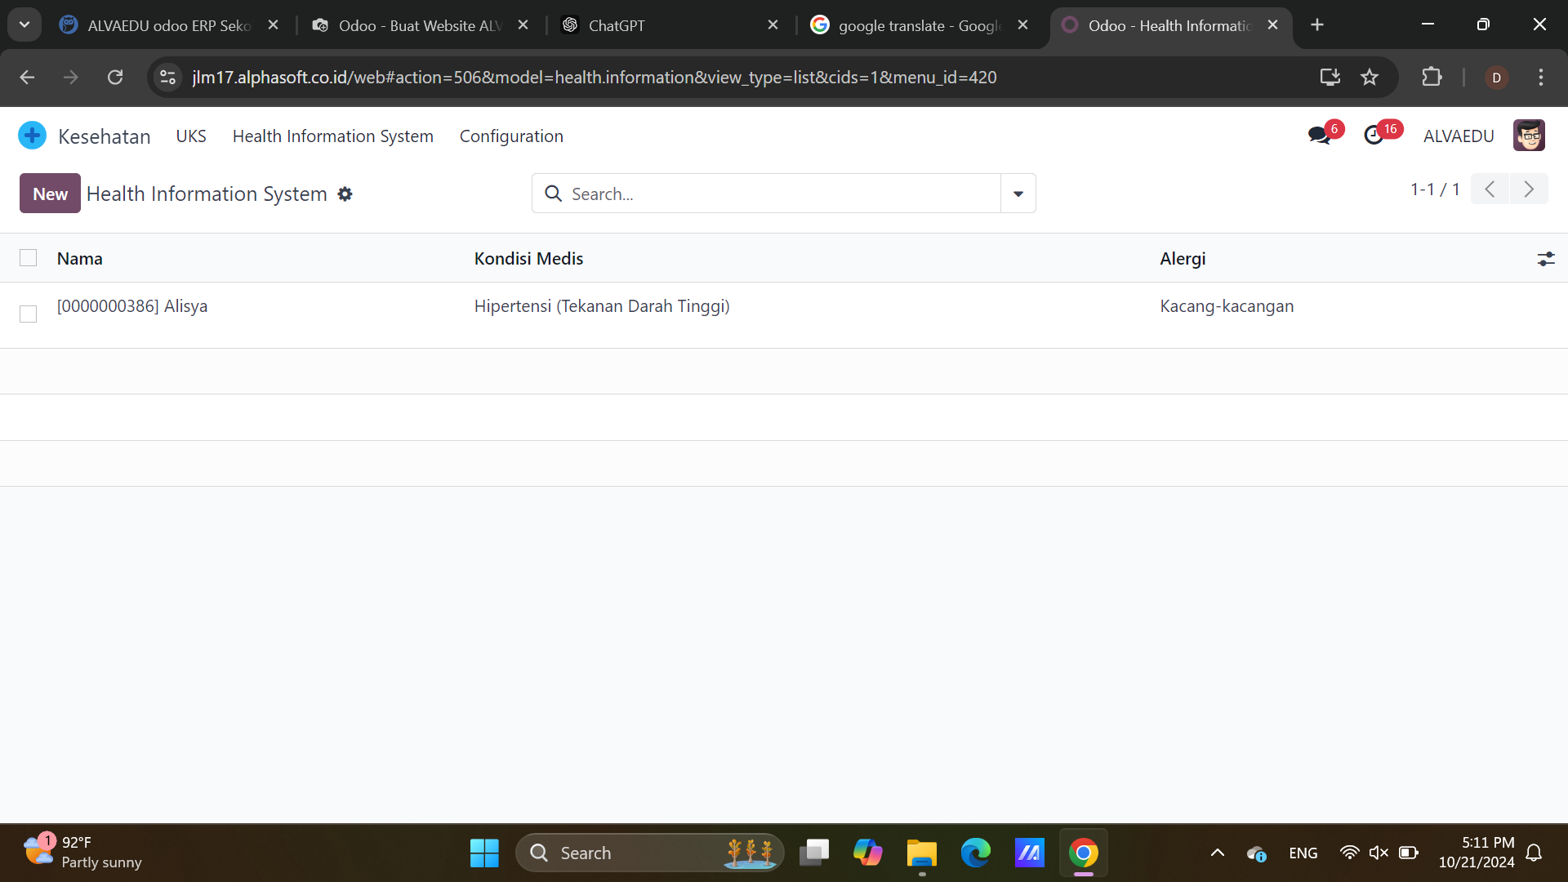Open the browser tab search dropdown
The height and width of the screenshot is (882, 1568).
[24, 24]
